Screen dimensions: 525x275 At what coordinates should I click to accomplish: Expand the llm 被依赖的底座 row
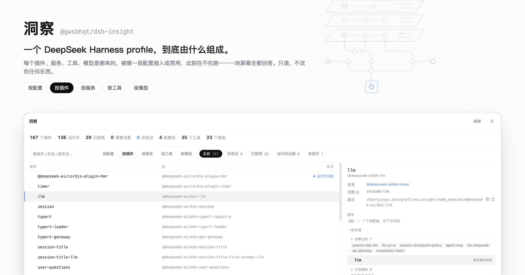(x=421, y=260)
